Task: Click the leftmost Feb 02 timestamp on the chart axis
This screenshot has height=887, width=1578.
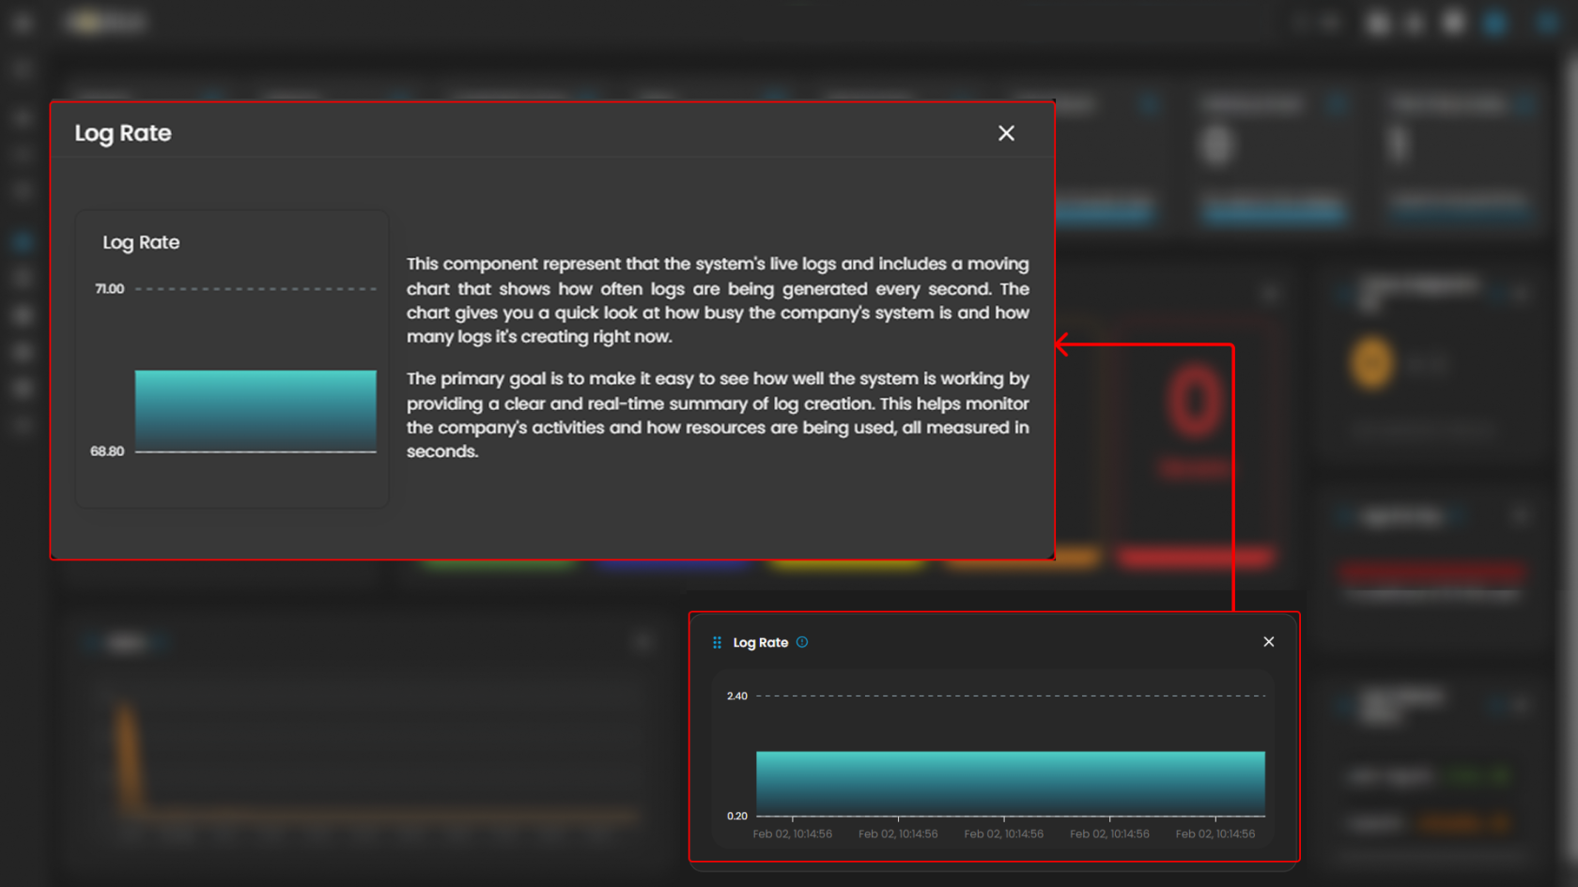Action: tap(792, 834)
